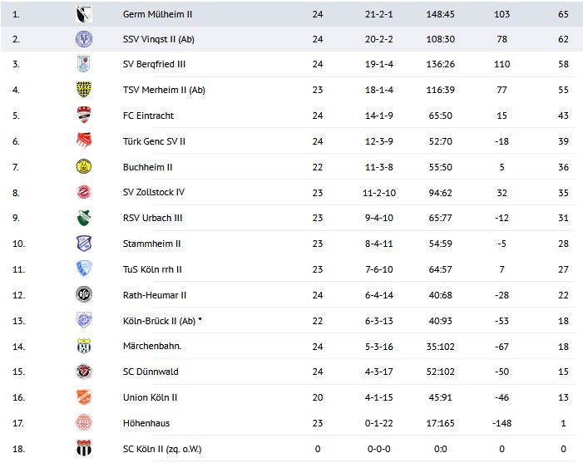This screenshot has width=583, height=463.
Task: Click the SC Dünnwald team logo
Action: [x=84, y=372]
